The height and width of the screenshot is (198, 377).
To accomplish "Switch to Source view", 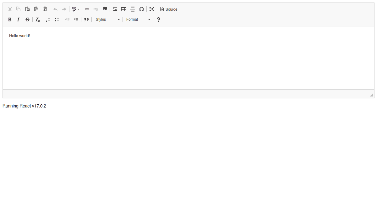I will 168,9.
